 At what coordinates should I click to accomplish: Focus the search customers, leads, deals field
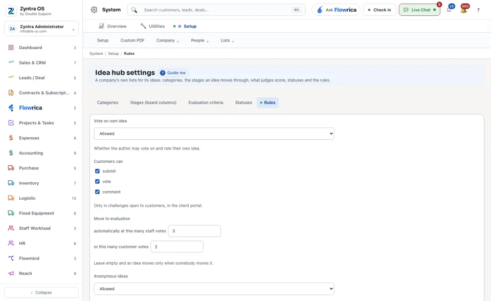point(216,10)
